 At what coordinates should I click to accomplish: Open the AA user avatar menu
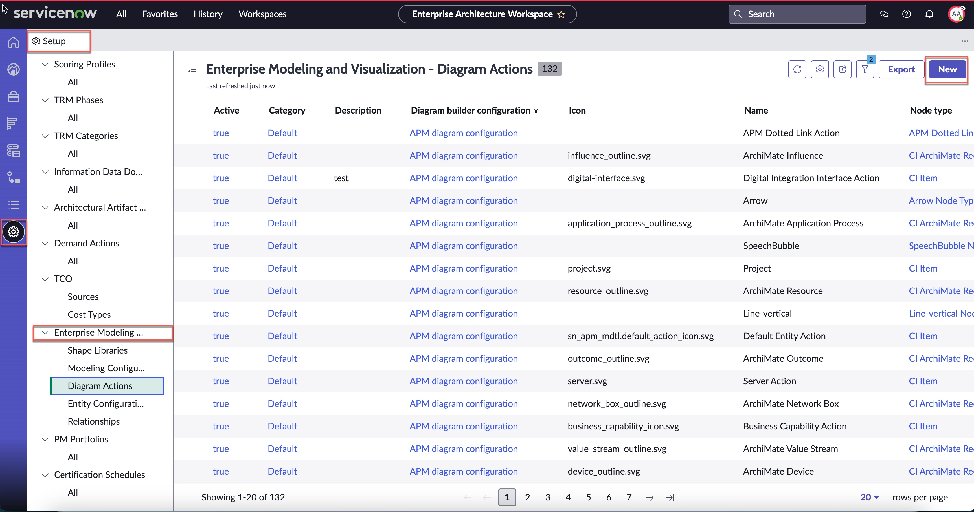coord(956,14)
